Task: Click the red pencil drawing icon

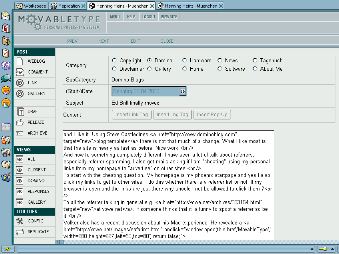Action: [x=6, y=177]
